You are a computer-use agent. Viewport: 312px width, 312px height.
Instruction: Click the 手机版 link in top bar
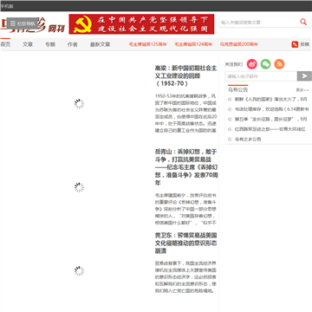7,6
